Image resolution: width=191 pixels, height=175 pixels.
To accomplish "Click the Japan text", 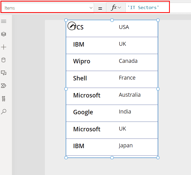I will click(126, 146).
